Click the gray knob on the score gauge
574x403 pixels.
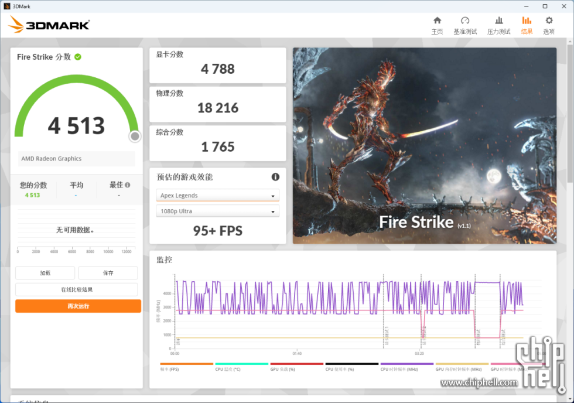click(135, 136)
